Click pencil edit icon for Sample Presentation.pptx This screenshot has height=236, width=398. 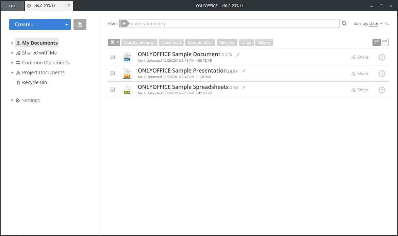click(244, 71)
